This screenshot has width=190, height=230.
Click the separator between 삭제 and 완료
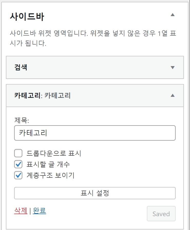click(30, 211)
